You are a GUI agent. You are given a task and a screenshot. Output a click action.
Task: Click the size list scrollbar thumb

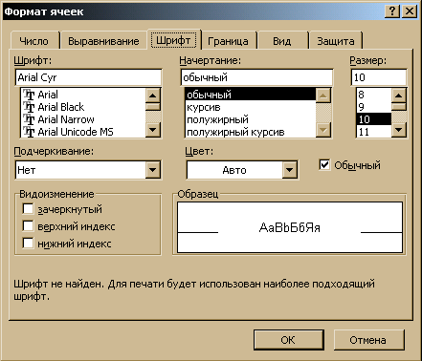point(399,107)
